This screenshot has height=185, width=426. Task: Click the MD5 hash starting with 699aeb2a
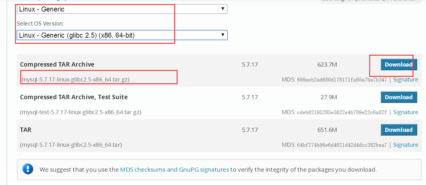342,80
